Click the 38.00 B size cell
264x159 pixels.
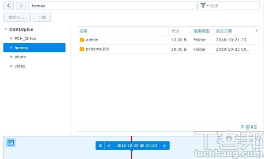179,49
